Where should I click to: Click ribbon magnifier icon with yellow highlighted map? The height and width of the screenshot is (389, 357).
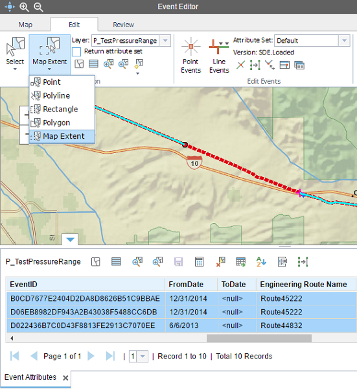109,64
